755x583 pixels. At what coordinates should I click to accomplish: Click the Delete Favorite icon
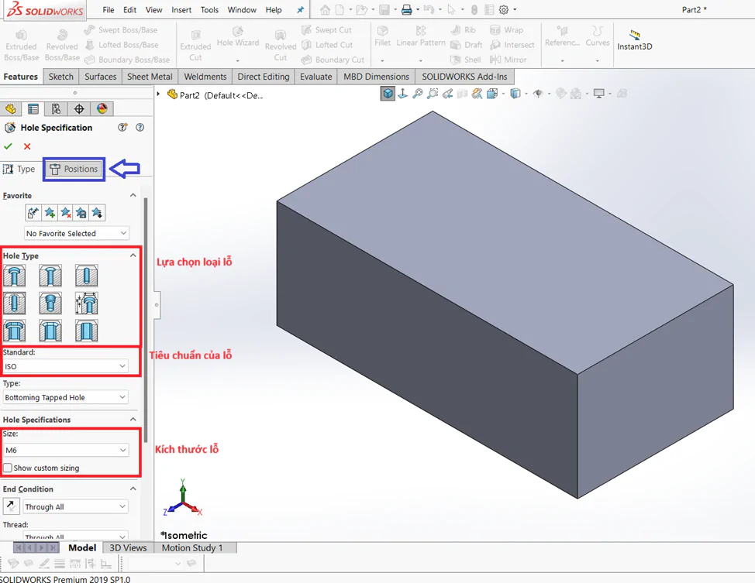(x=65, y=213)
